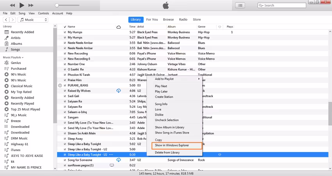332x176 pixels.
Task: Go back with the left arrow button
Action: click(x=6, y=19)
